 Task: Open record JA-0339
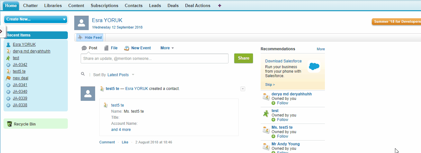pyautogui.click(x=20, y=98)
